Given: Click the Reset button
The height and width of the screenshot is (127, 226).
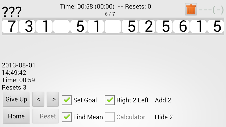Looking at the screenshot, I should point(45,116).
